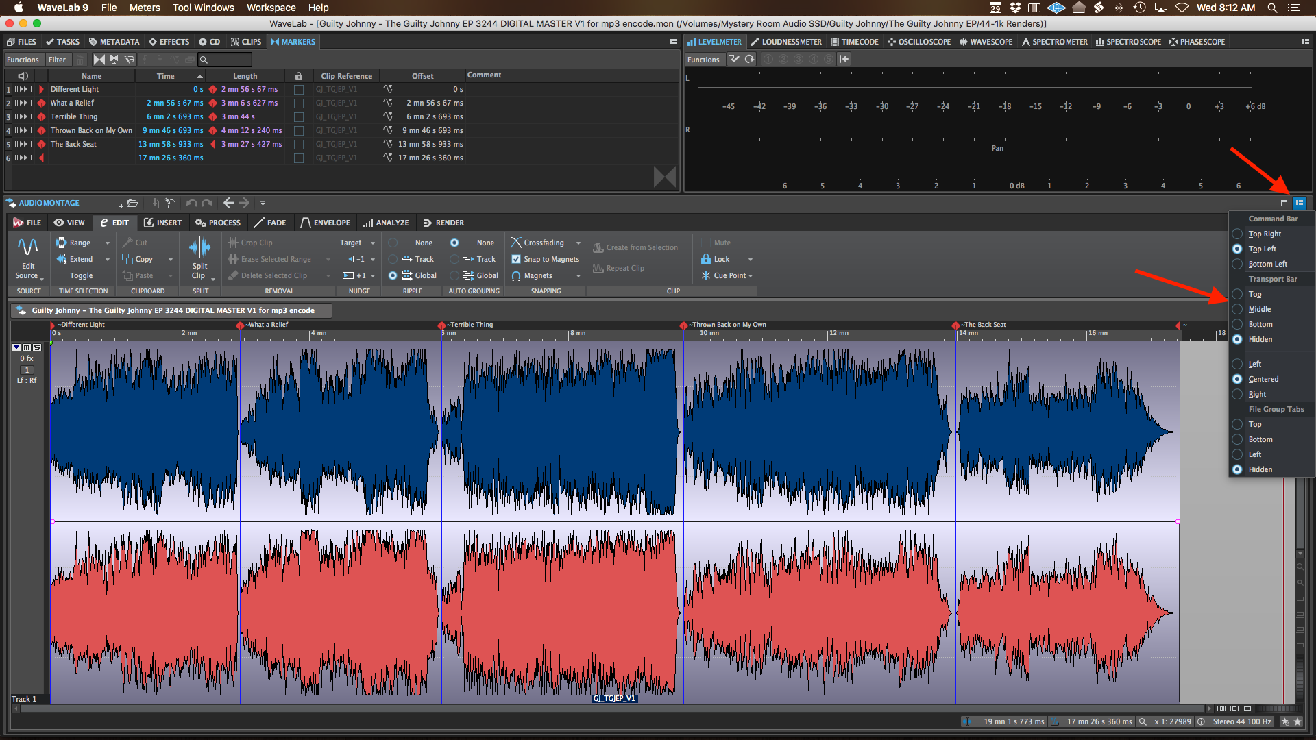Click the Split Clip icon

coord(199,248)
